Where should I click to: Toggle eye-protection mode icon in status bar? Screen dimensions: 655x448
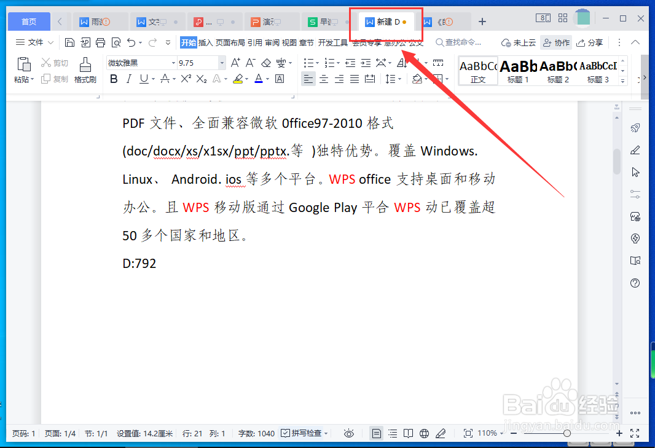click(349, 433)
